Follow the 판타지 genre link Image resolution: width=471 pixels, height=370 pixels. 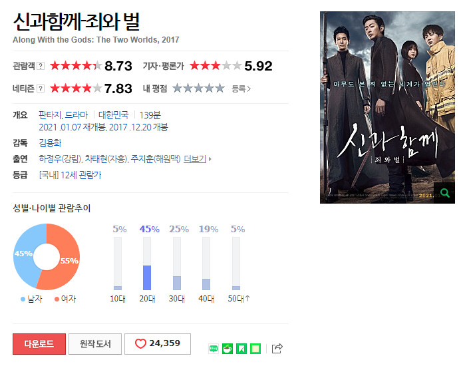(50, 115)
